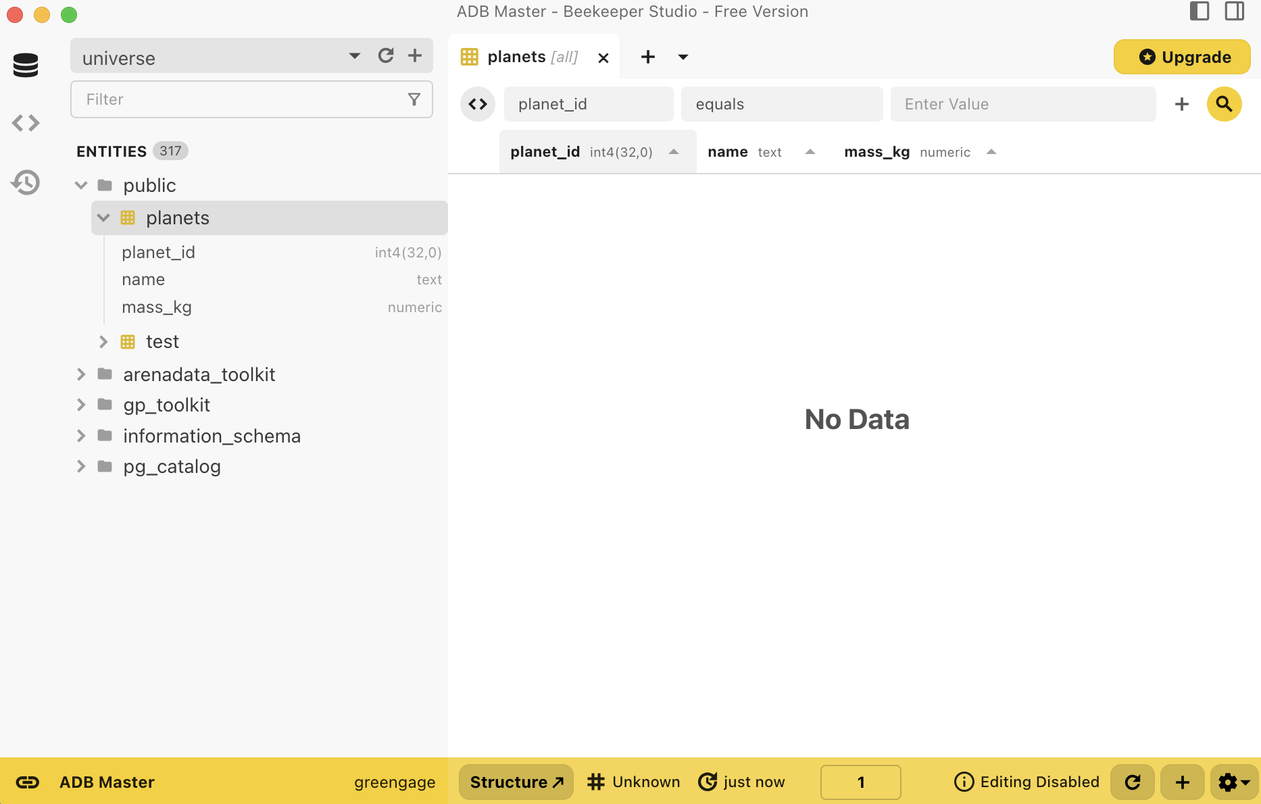Open the equals operator dropdown
This screenshot has height=804, width=1261.
coord(782,104)
